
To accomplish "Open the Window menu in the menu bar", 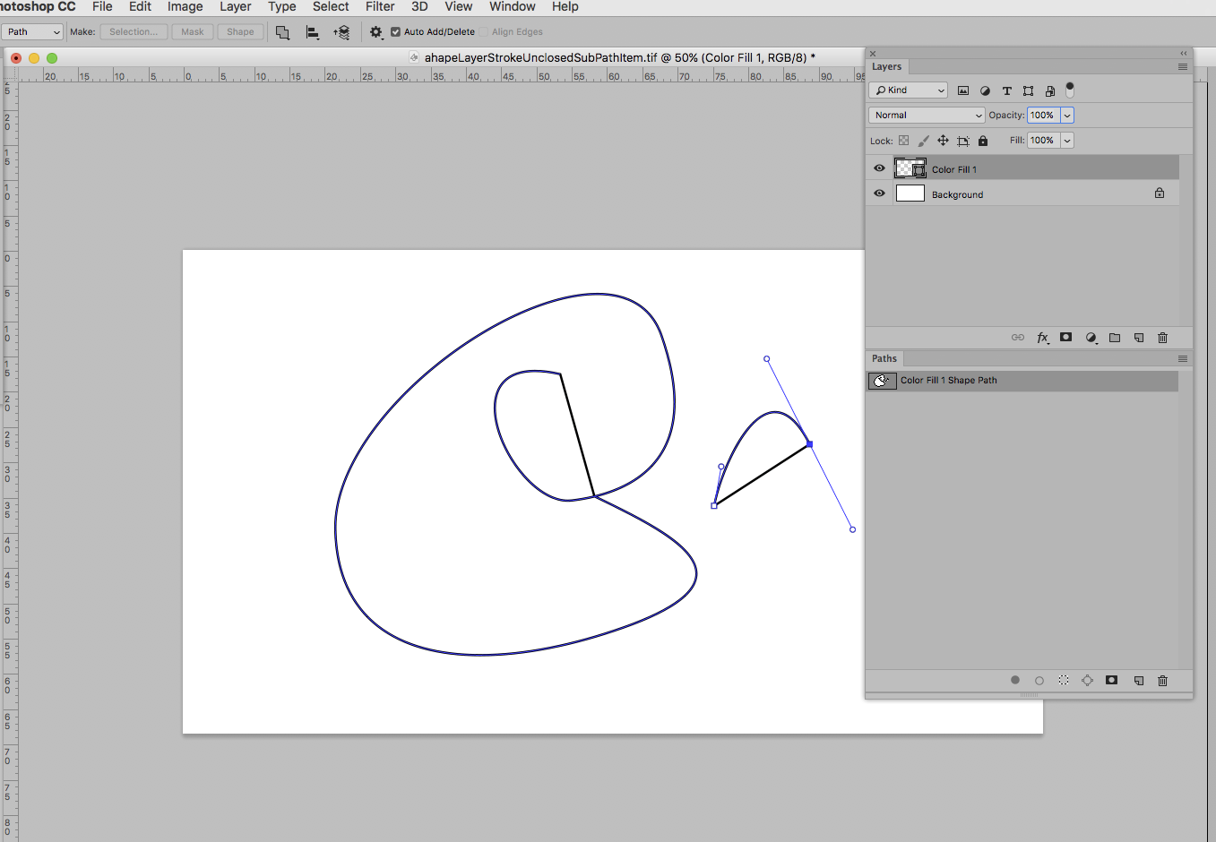I will [x=512, y=7].
